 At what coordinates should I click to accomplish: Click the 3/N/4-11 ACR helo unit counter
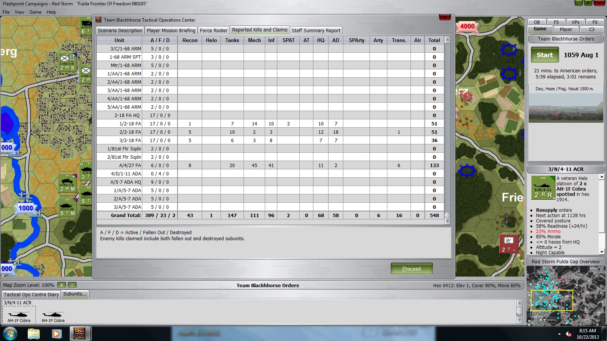click(543, 188)
